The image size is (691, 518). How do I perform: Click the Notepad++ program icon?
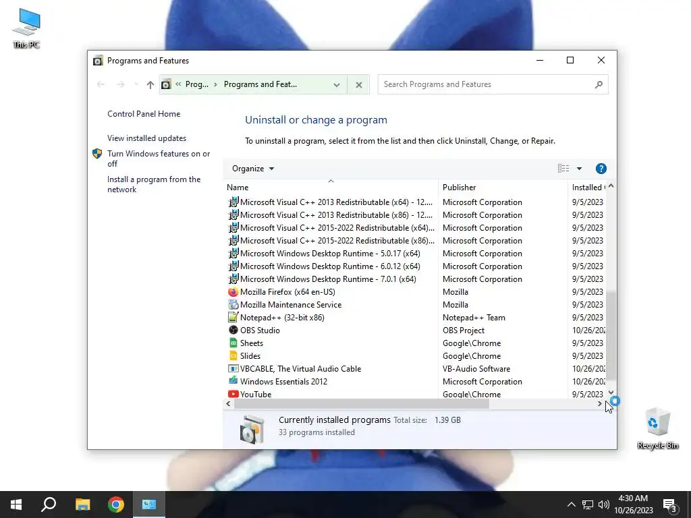point(233,318)
